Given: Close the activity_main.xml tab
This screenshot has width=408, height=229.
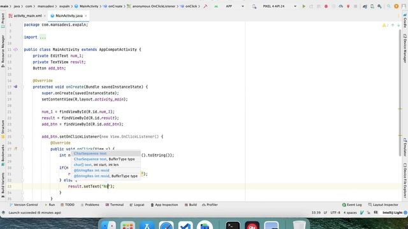Looking at the screenshot, I should click(45, 16).
